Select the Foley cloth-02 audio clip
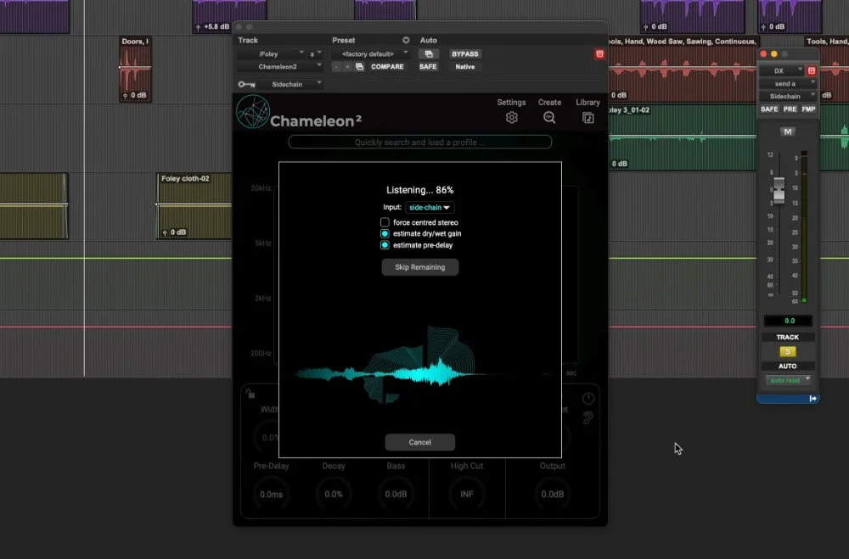This screenshot has width=849, height=559. click(194, 205)
